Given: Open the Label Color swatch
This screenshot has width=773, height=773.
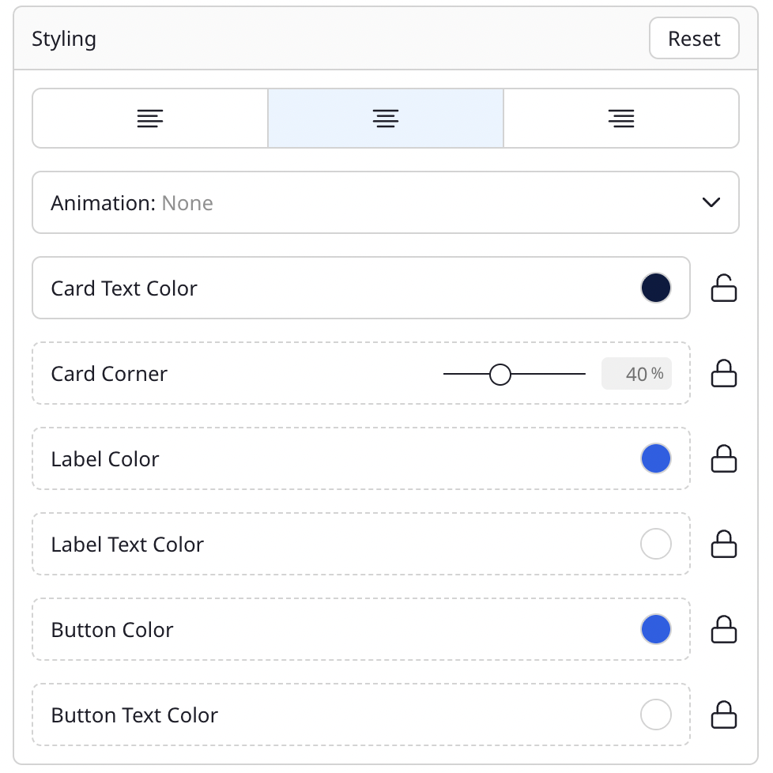Looking at the screenshot, I should tap(655, 458).
